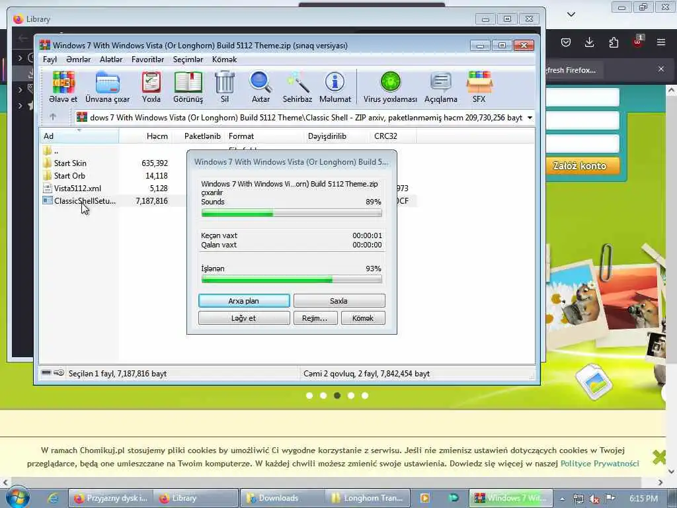Screen dimensions: 677x508
Task: Click the Kömək button in dialog
Action: (363, 318)
